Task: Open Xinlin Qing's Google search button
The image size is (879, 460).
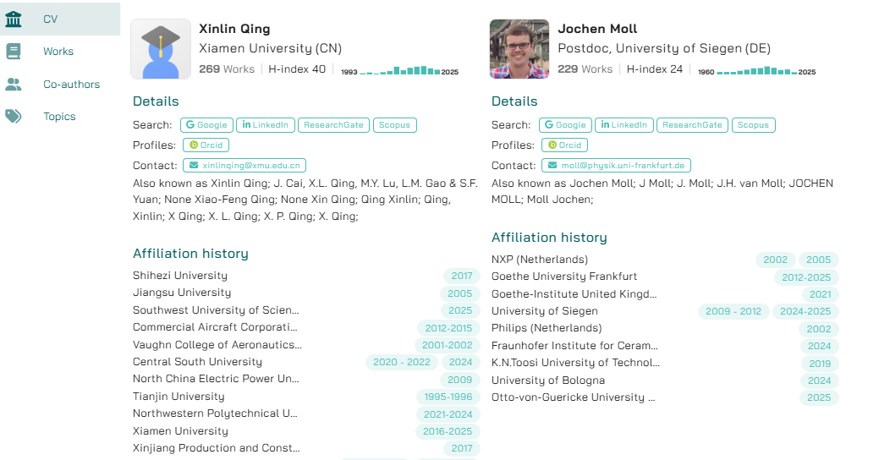Action: 206,125
